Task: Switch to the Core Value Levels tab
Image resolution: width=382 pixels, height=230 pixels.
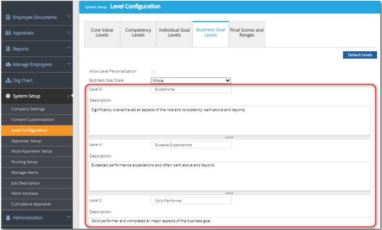Action: click(102, 33)
